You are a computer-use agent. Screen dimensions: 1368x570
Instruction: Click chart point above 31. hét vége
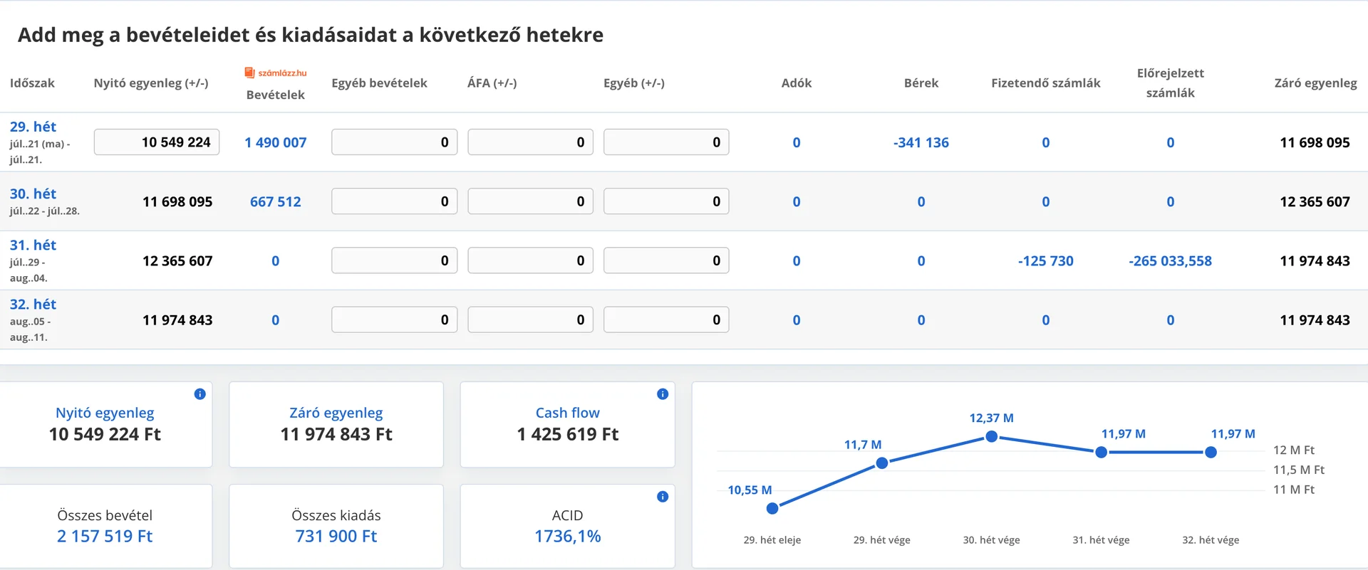1101,452
